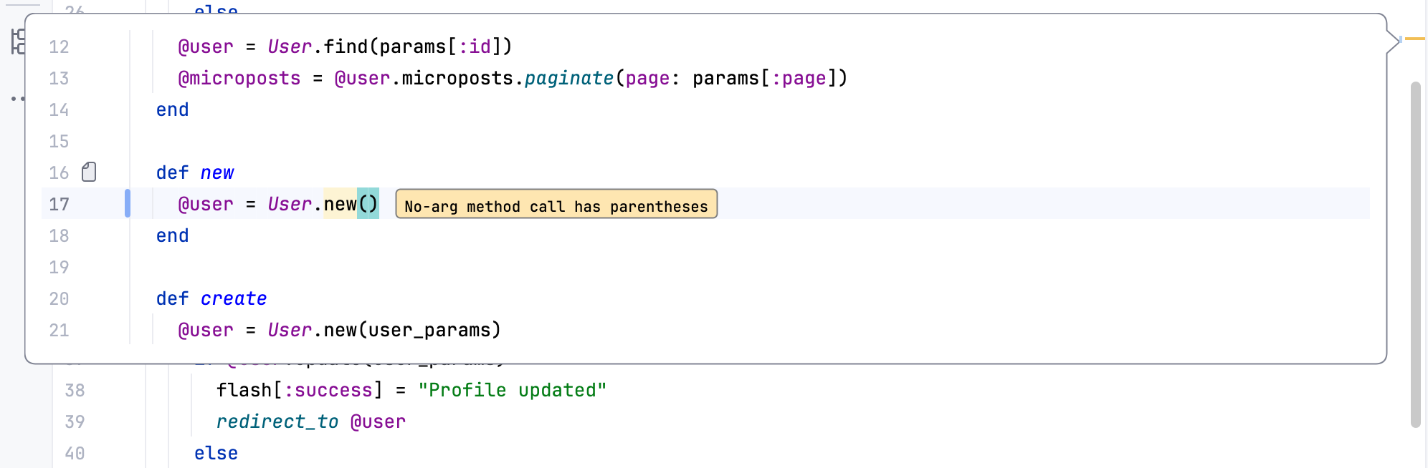Image resolution: width=1428 pixels, height=468 pixels.
Task: Click the yellow warning stripe mark
Action: pyautogui.click(x=1414, y=39)
